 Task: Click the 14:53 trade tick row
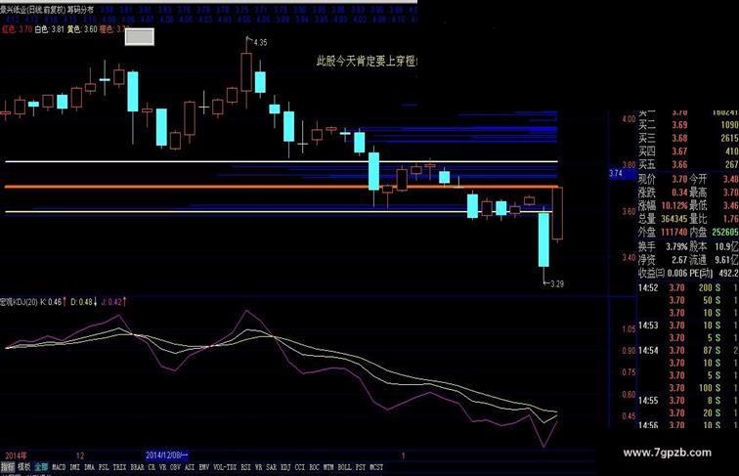coord(688,325)
